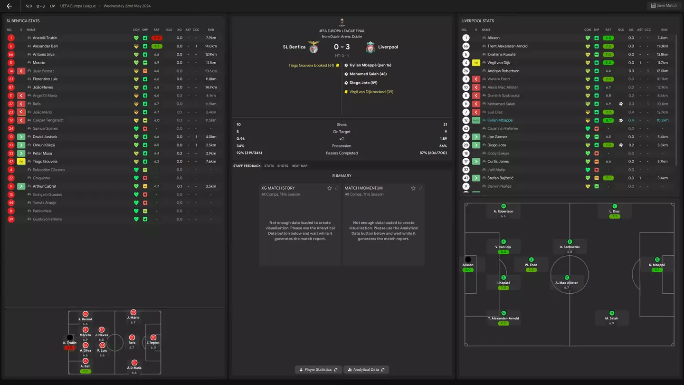Click the back arrow in top bar

pyautogui.click(x=9, y=6)
